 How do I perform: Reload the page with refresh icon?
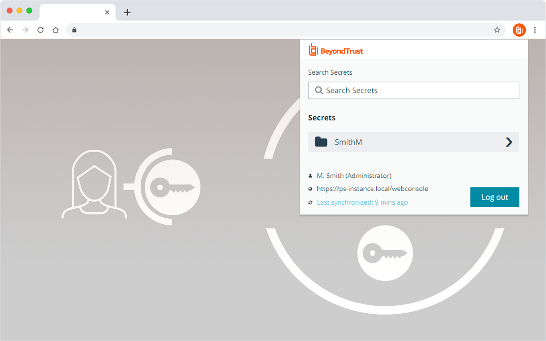tap(41, 30)
